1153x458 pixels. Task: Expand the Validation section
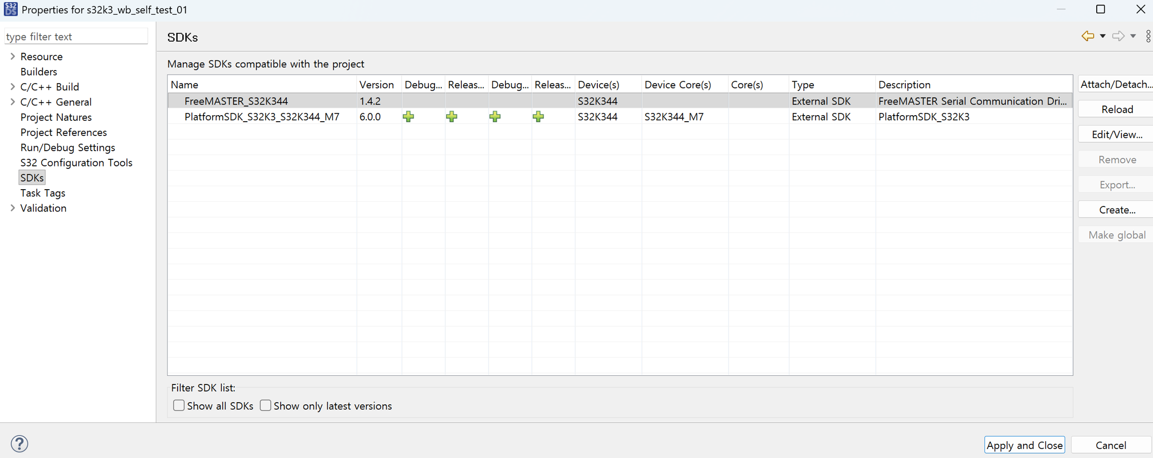click(12, 208)
